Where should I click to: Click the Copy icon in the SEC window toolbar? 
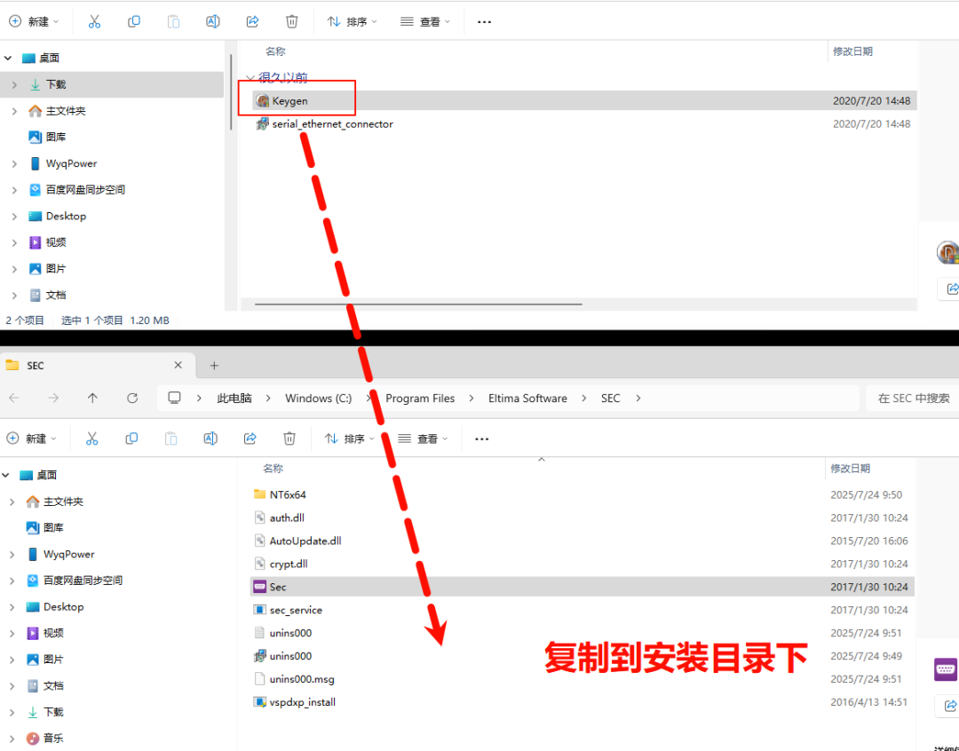click(131, 439)
